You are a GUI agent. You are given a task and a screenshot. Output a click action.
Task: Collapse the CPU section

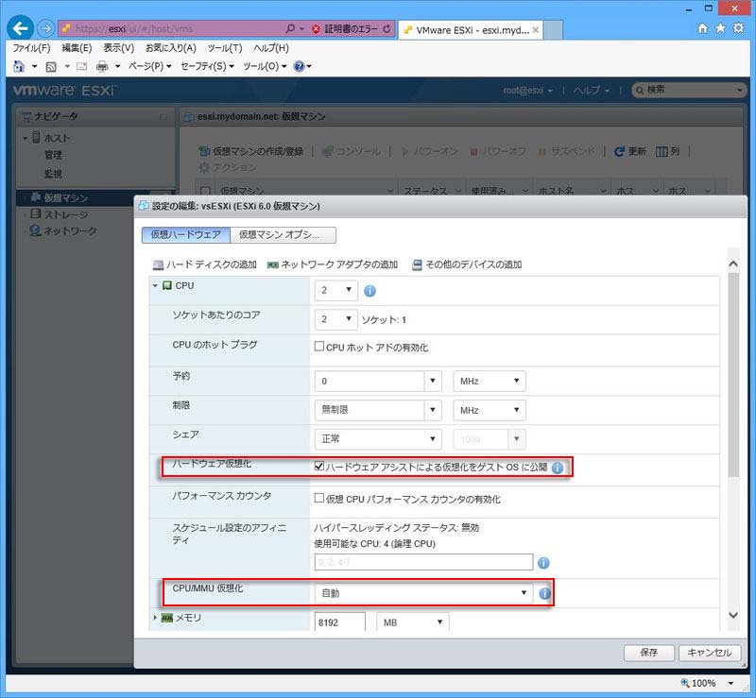click(155, 286)
